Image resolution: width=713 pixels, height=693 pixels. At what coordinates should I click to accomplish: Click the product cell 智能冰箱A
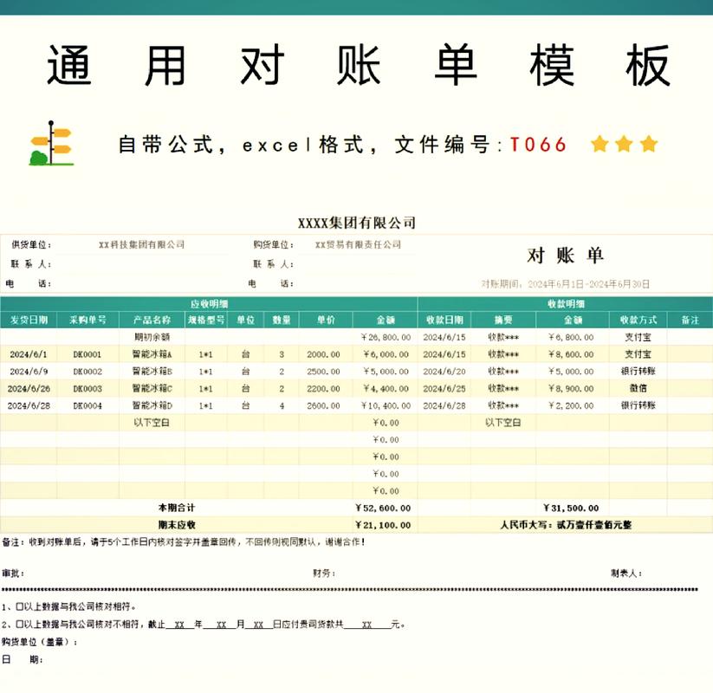[x=152, y=354]
